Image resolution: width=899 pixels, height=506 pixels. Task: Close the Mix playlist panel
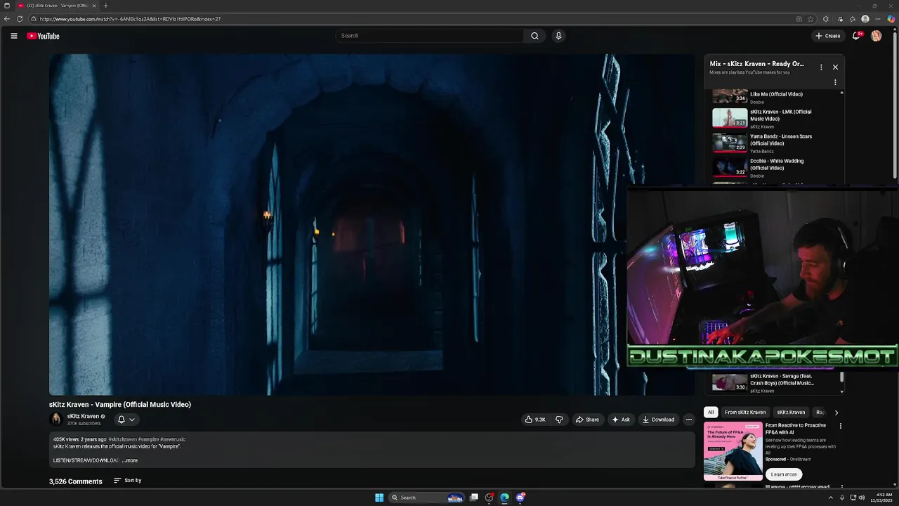point(835,67)
